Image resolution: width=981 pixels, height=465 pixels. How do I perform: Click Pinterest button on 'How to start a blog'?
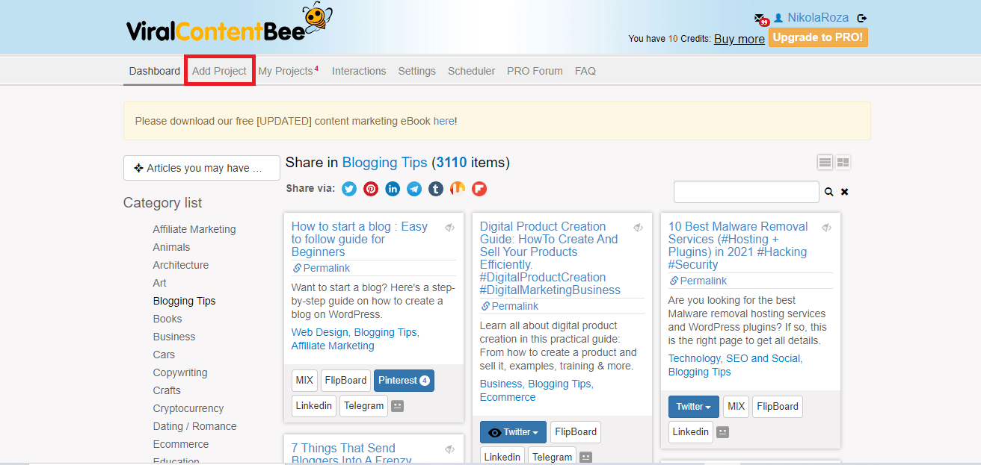(x=404, y=381)
